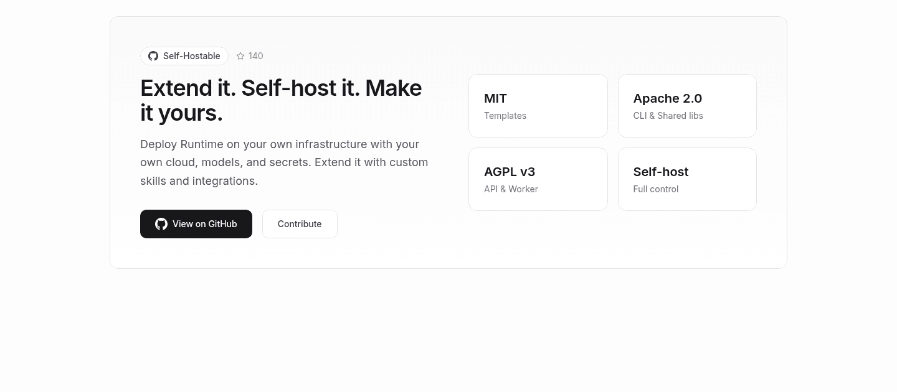Image resolution: width=897 pixels, height=392 pixels.
Task: Click the 140 star count
Action: click(x=256, y=56)
